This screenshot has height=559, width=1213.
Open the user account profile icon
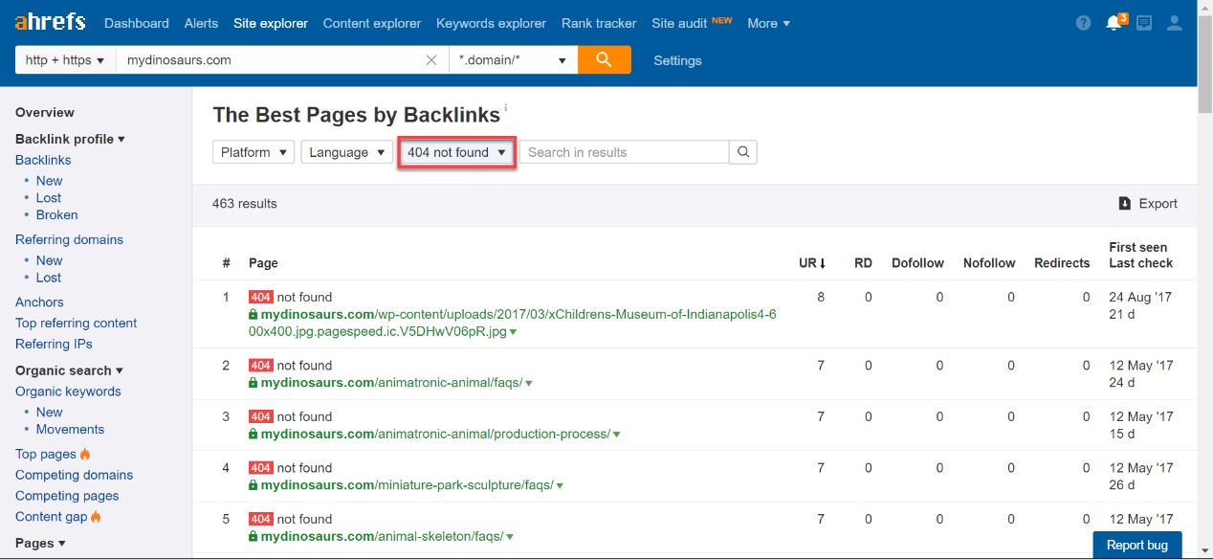click(x=1175, y=23)
